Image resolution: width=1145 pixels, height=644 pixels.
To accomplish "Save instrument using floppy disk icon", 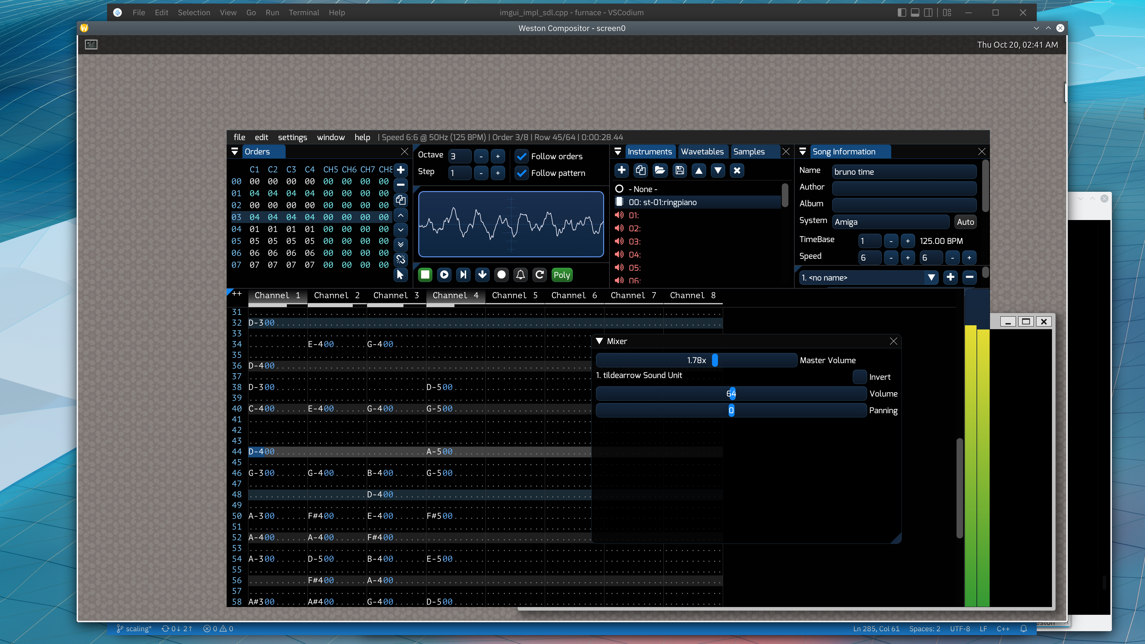I will tap(679, 170).
